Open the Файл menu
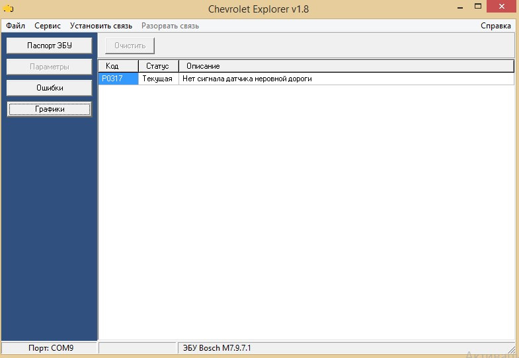519x358 pixels. [16, 26]
